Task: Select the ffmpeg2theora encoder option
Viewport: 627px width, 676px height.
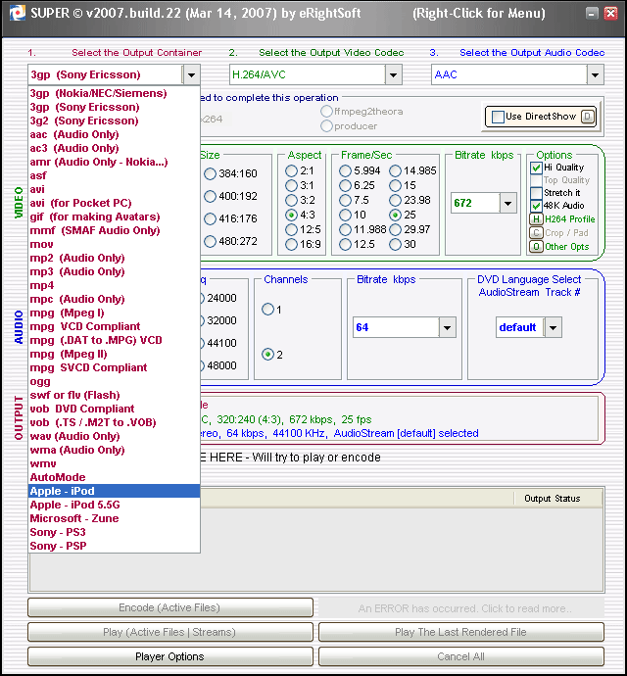Action: tap(326, 112)
